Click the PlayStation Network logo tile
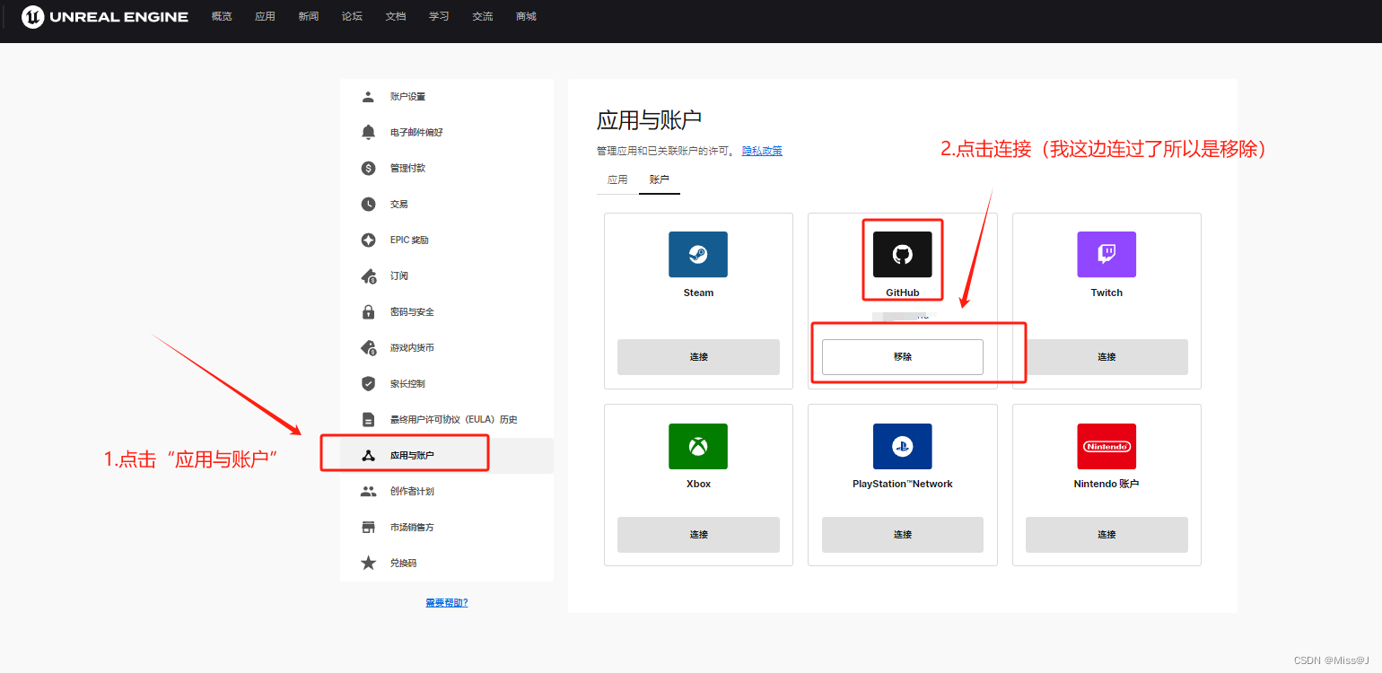This screenshot has width=1382, height=673. click(903, 446)
